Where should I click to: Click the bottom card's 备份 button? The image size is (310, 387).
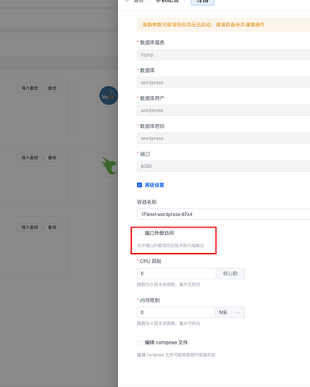coord(52,228)
